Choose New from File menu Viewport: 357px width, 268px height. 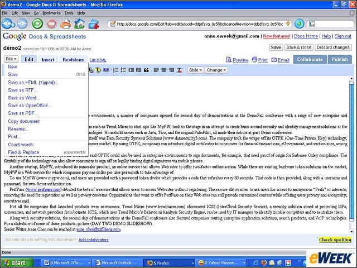(x=46, y=67)
